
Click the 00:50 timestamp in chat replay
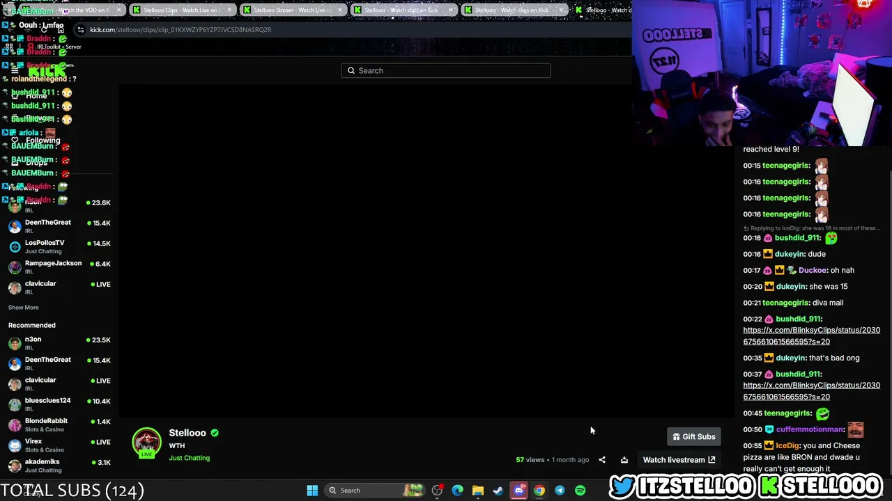pyautogui.click(x=752, y=430)
